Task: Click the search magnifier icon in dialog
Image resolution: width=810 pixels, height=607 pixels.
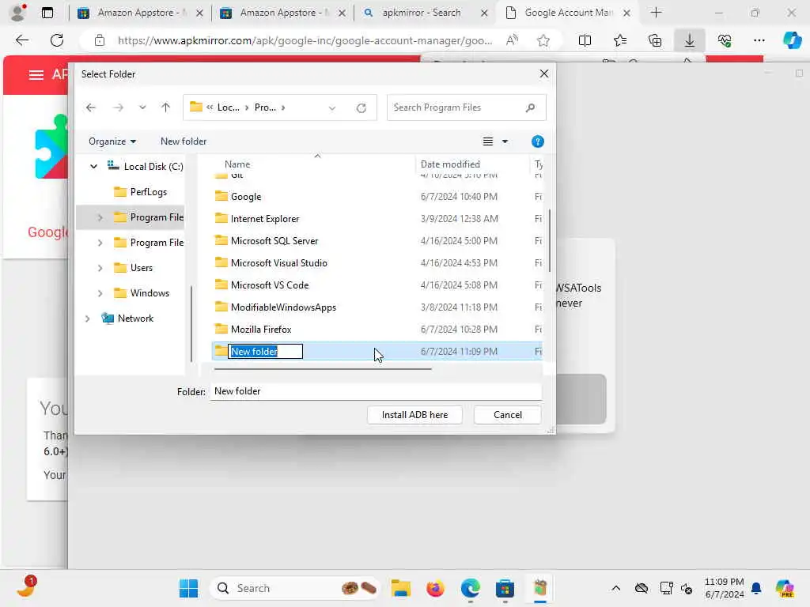Action: (530, 107)
